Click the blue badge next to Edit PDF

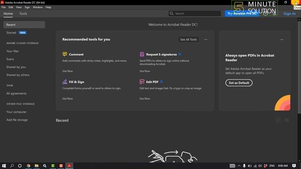click(161, 82)
